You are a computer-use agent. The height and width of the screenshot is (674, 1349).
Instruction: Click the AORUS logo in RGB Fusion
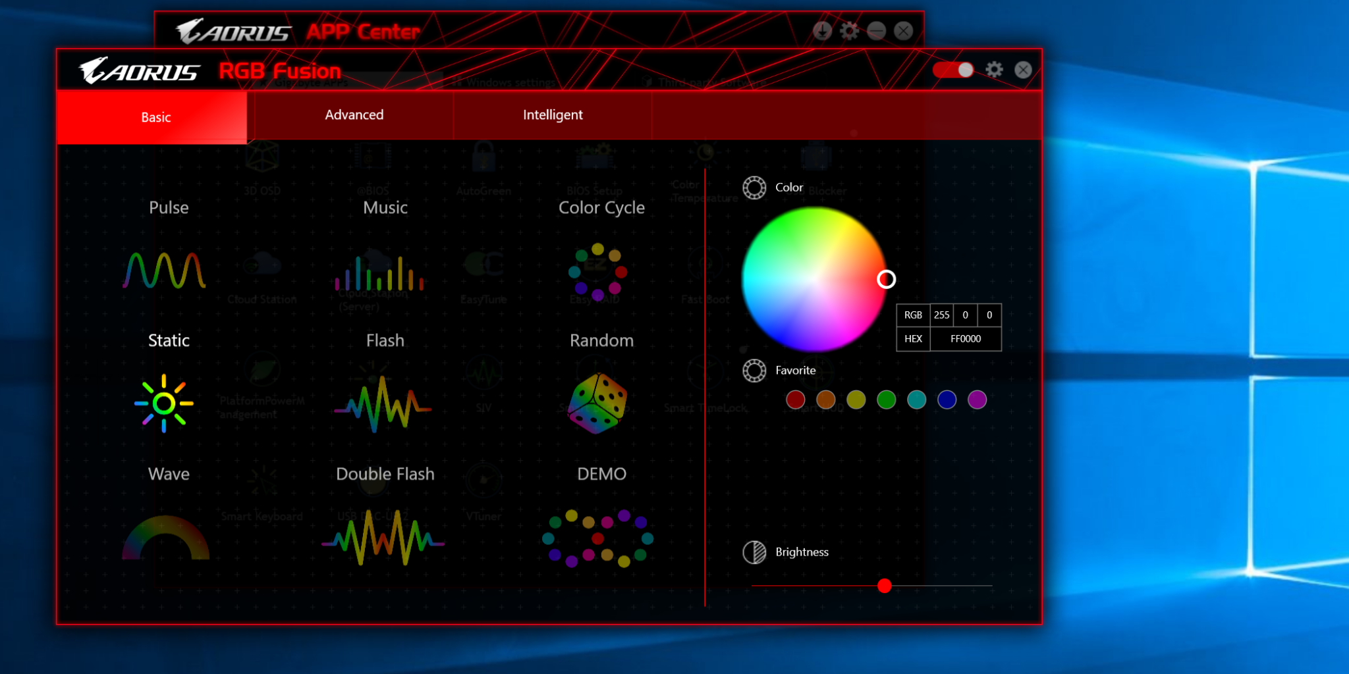point(139,70)
